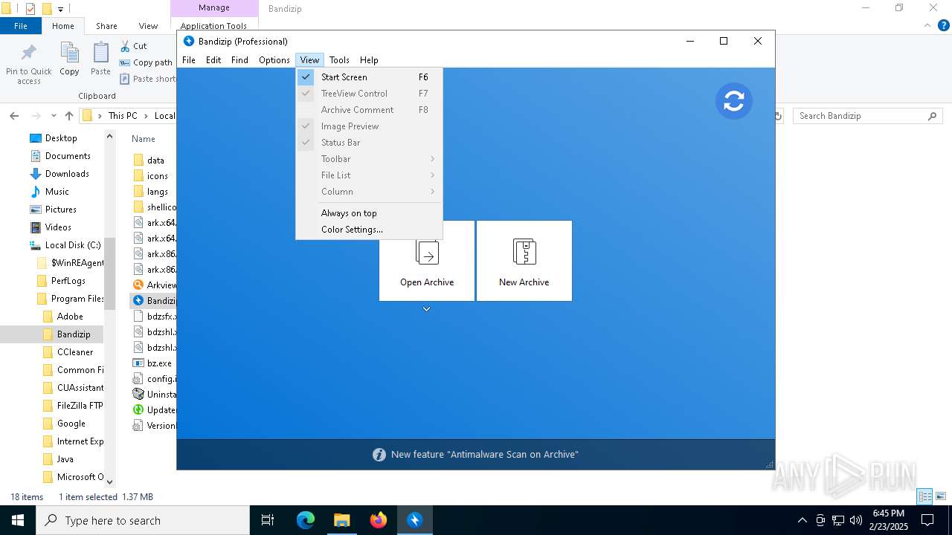Click the Explorer help question mark icon
The image size is (952, 535).
click(x=942, y=26)
